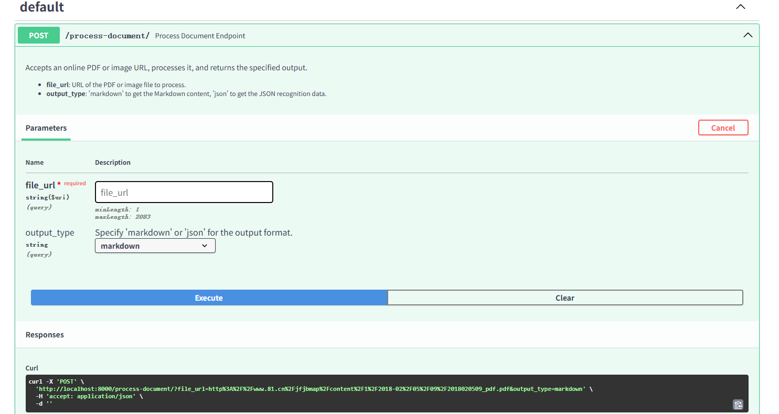Open the output_type markdown dropdown
This screenshot has height=414, width=779.
click(155, 246)
